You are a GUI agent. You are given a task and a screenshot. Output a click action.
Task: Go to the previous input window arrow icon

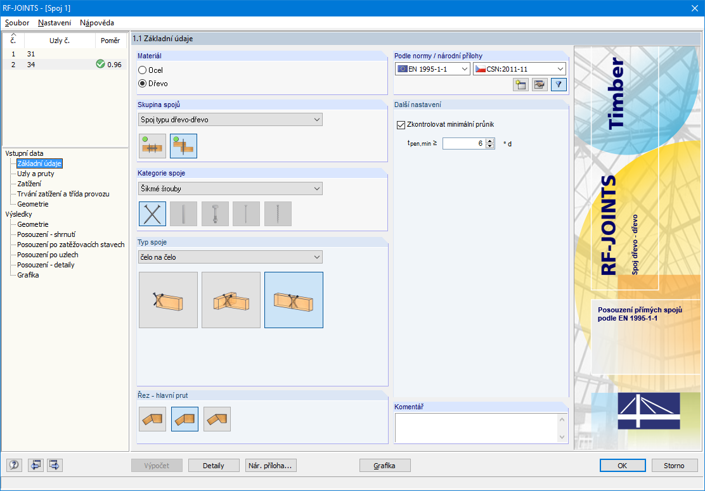[x=36, y=466]
